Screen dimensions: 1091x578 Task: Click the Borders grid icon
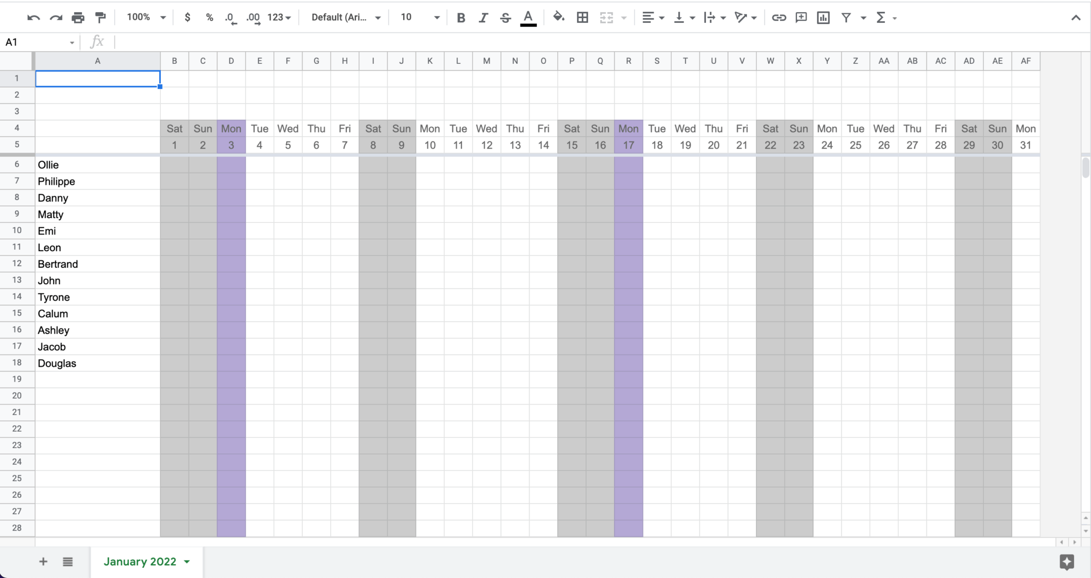pos(582,18)
